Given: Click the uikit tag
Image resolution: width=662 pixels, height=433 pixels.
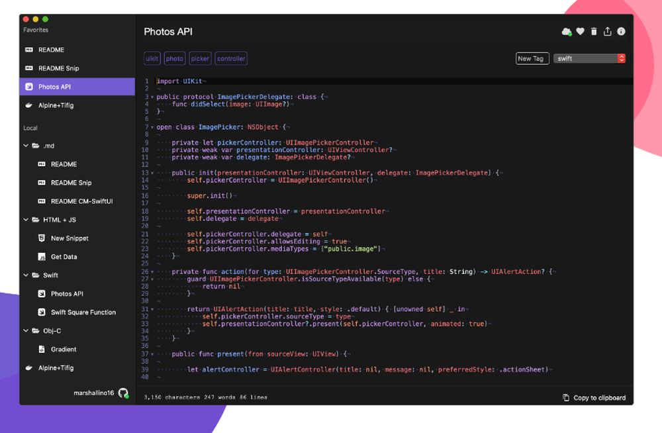Looking at the screenshot, I should (x=152, y=59).
